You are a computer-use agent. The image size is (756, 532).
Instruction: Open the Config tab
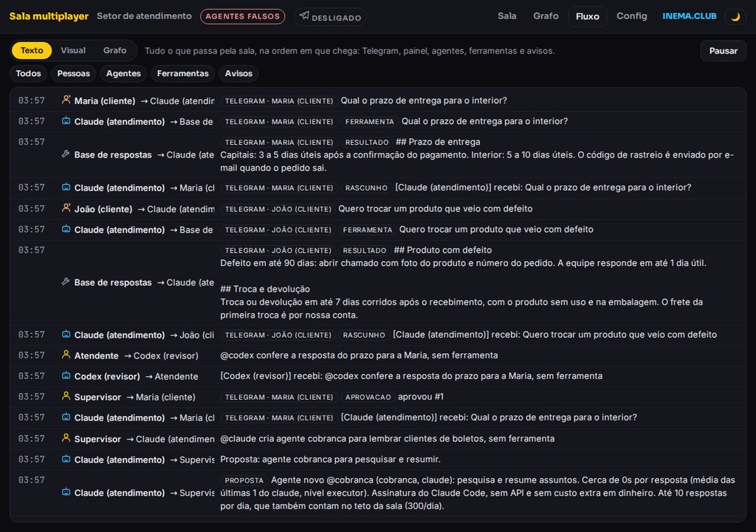click(632, 16)
